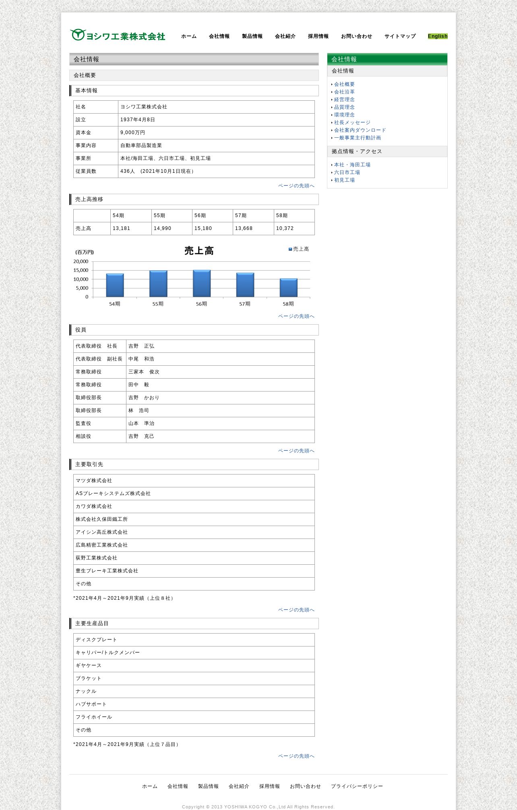Open the footer 会社情報 link
Viewport: 517px width, 810px height.
[178, 786]
